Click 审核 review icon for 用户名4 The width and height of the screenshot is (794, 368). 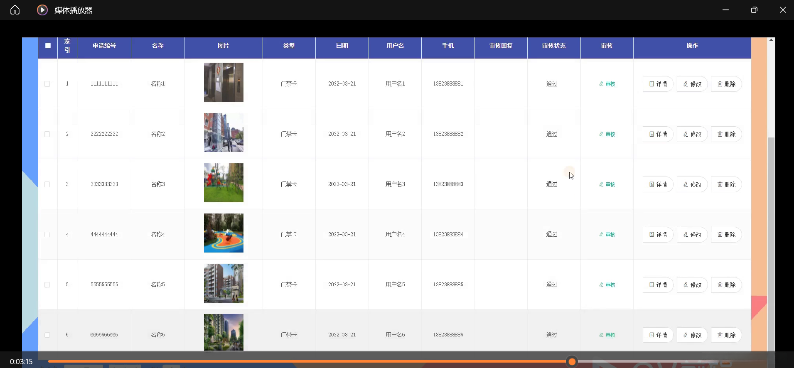(x=601, y=235)
